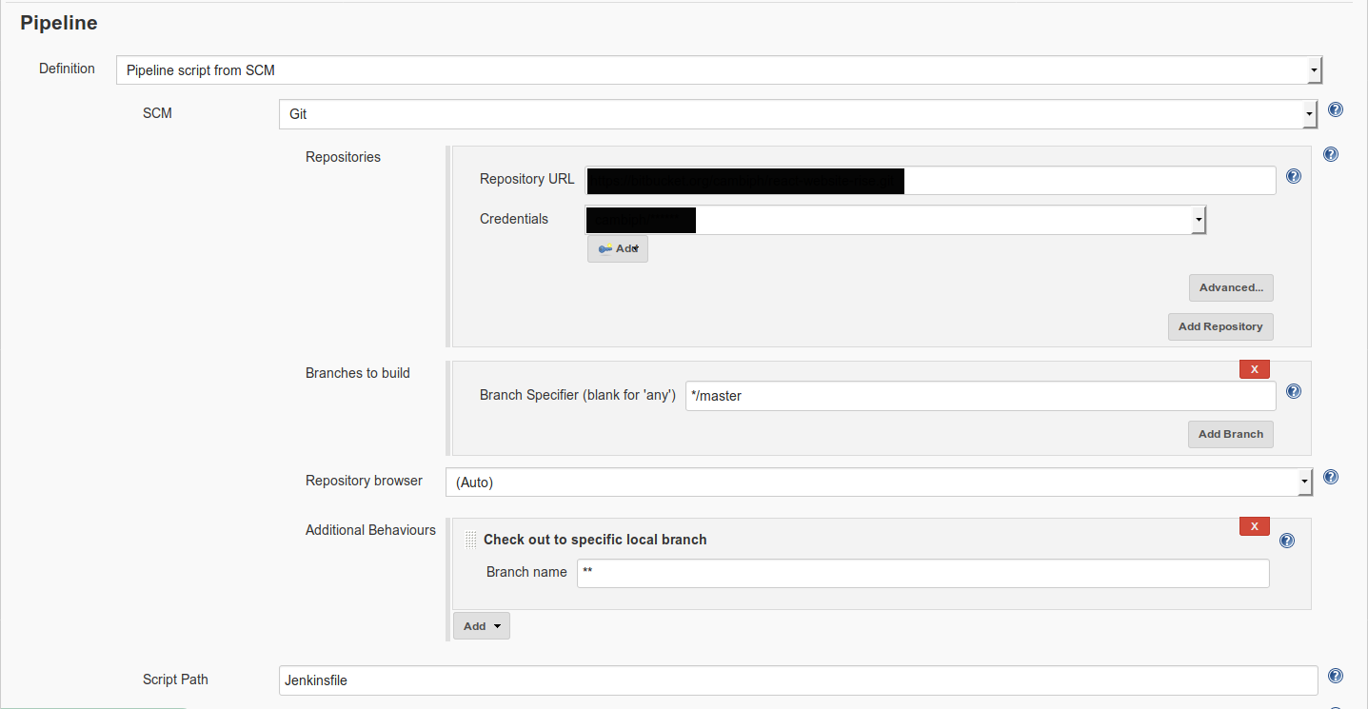Click into the Script Path input field
The width and height of the screenshot is (1368, 709).
coord(798,680)
